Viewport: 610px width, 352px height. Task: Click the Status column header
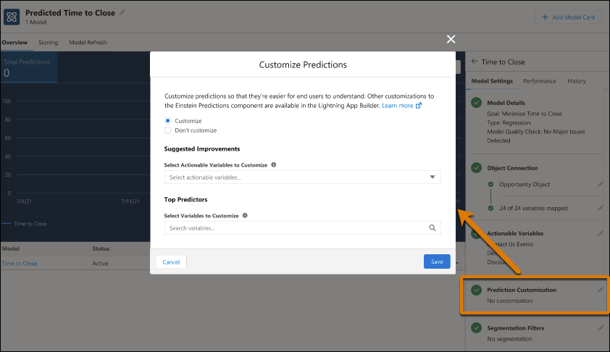101,248
